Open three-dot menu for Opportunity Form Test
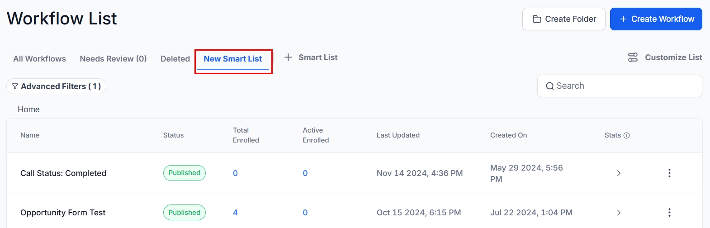Image resolution: width=710 pixels, height=228 pixels. pyautogui.click(x=669, y=213)
